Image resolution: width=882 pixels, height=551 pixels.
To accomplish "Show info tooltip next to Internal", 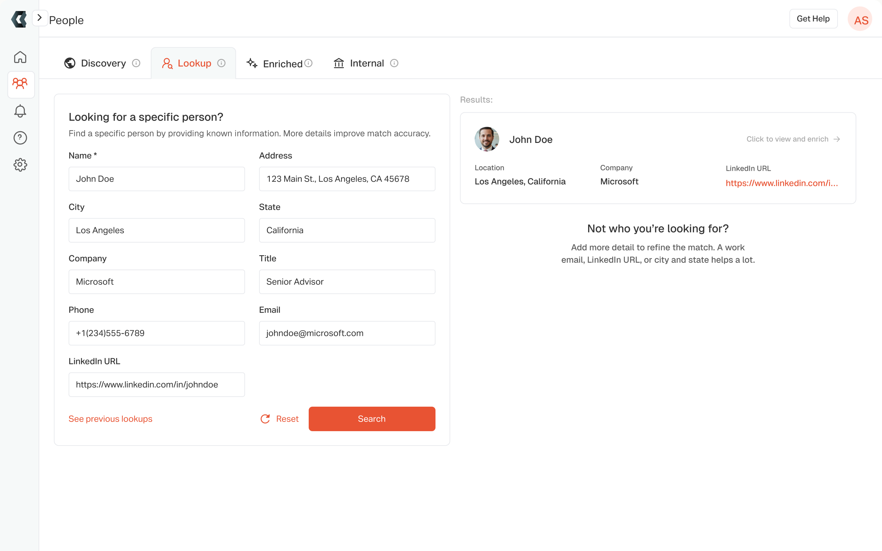I will (x=394, y=63).
